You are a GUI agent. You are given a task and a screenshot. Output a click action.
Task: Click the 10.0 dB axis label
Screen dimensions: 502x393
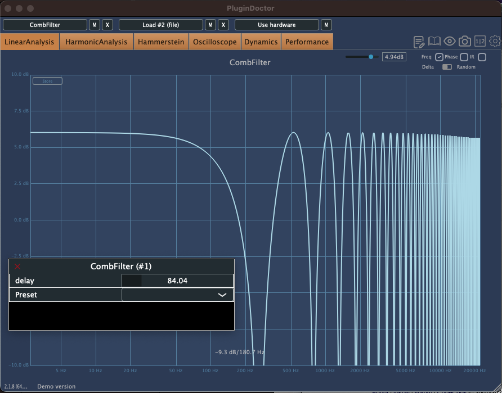[20, 74]
